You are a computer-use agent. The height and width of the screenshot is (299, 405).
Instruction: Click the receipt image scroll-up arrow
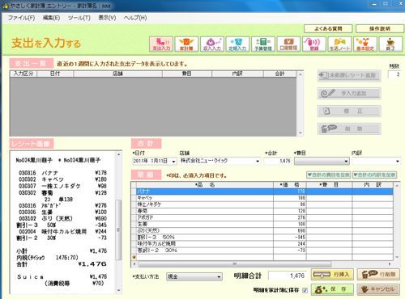tap(118, 154)
